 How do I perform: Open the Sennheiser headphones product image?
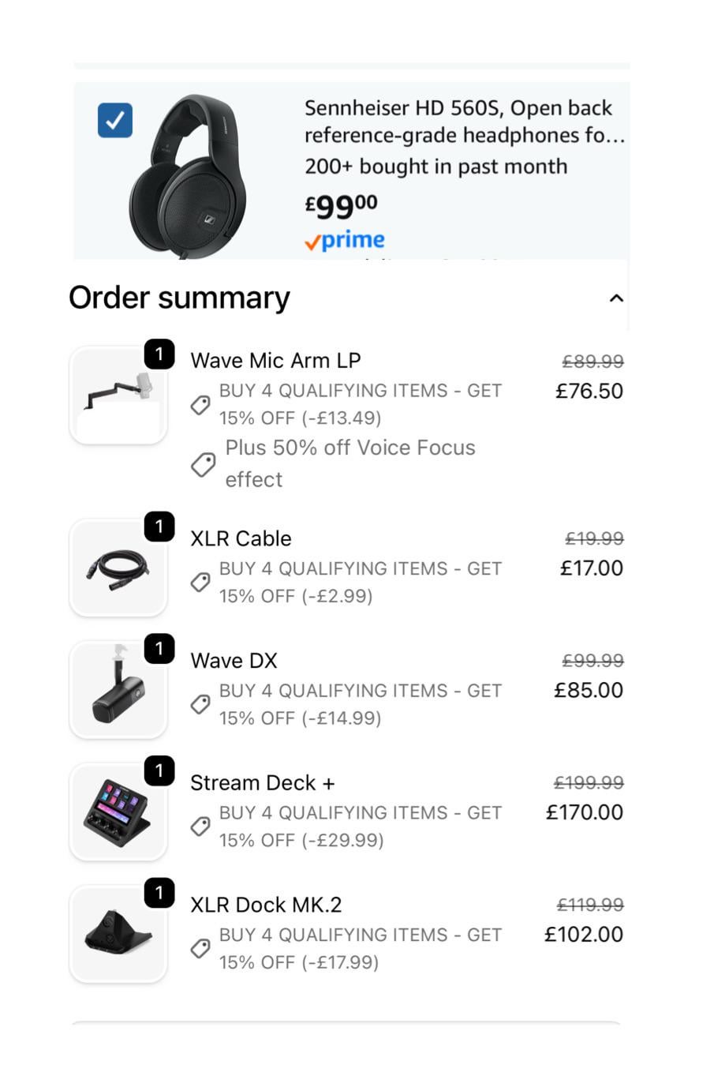[187, 176]
